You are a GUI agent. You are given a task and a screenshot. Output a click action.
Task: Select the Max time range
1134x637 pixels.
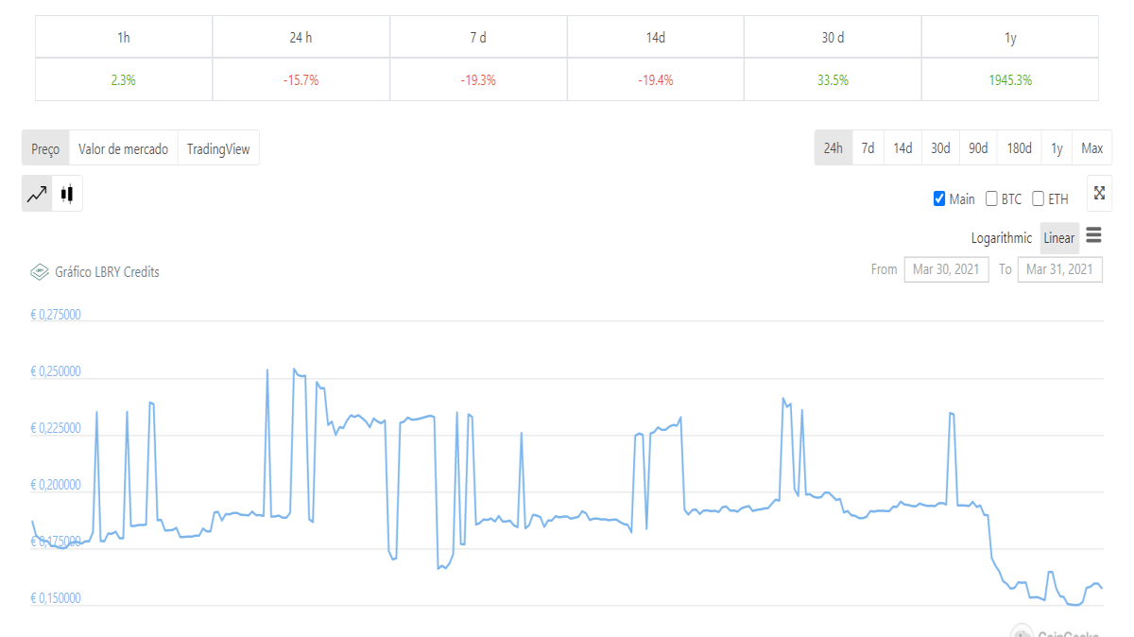click(1092, 148)
